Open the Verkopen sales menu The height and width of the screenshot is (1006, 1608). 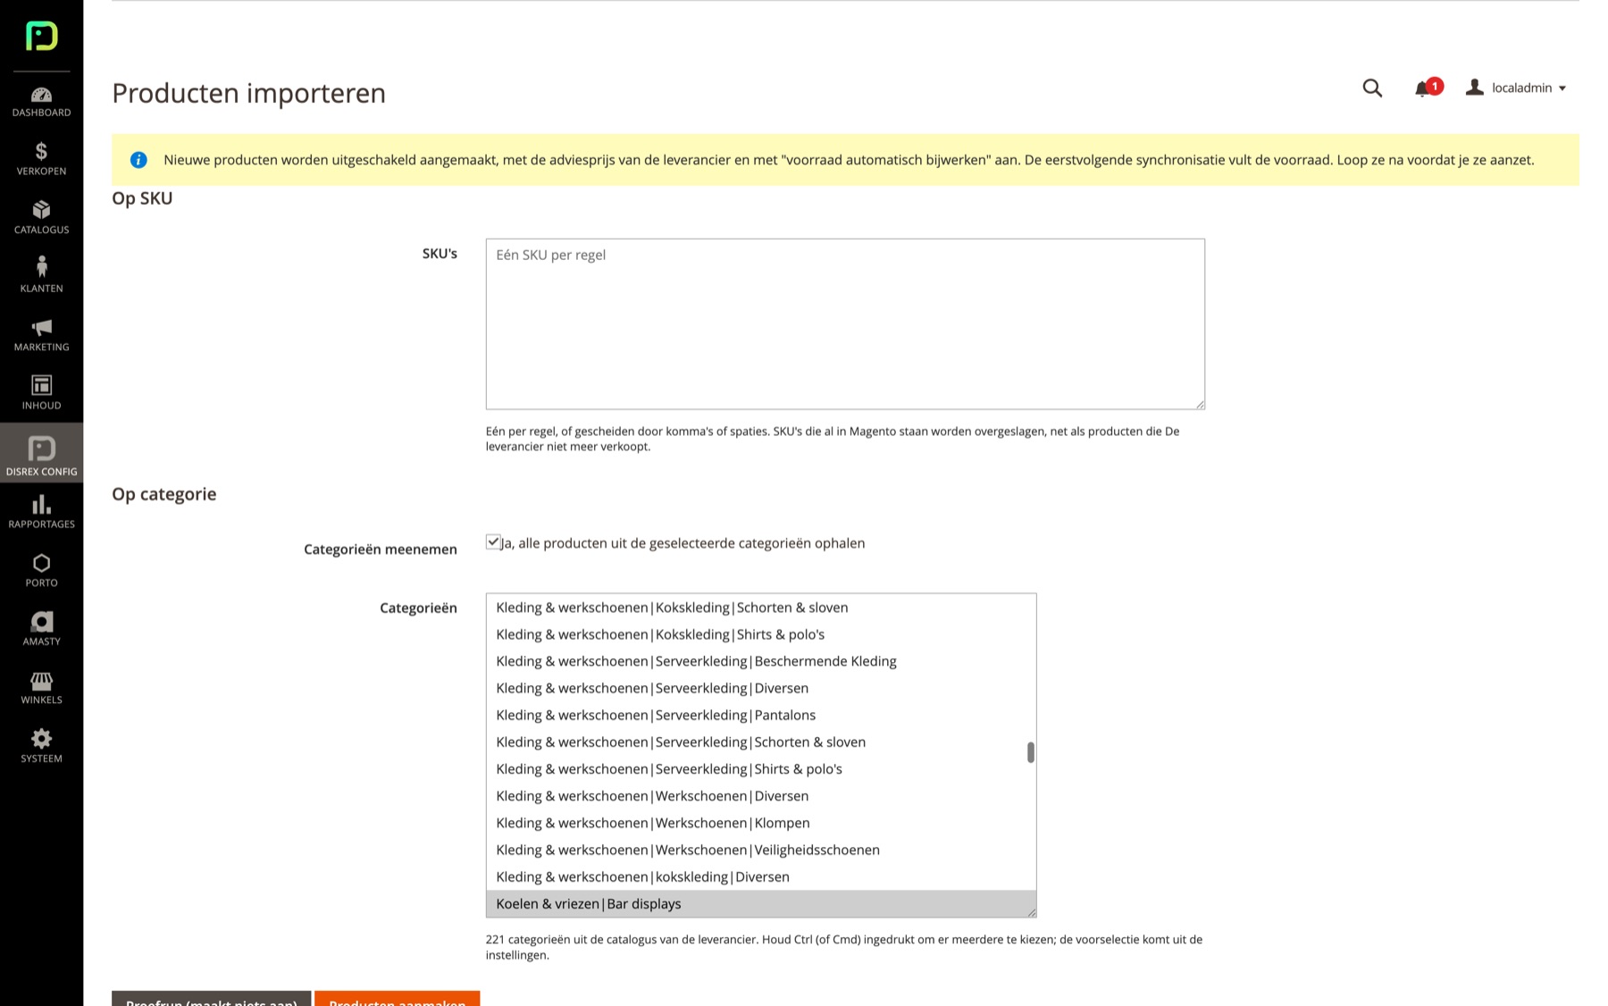click(x=41, y=159)
